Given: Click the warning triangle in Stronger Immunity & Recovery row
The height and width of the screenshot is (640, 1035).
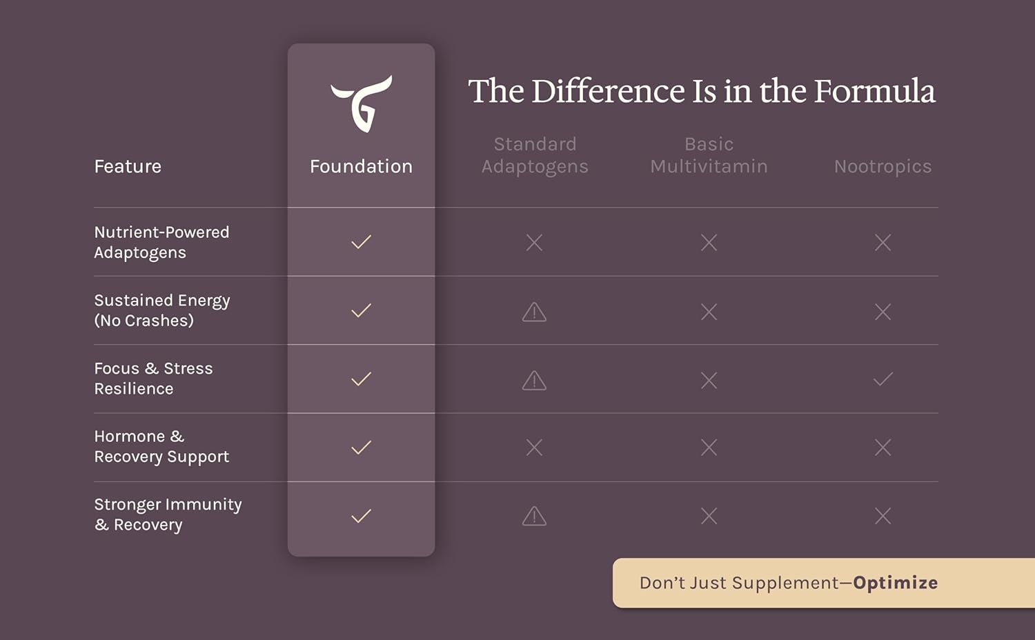Looking at the screenshot, I should (534, 516).
